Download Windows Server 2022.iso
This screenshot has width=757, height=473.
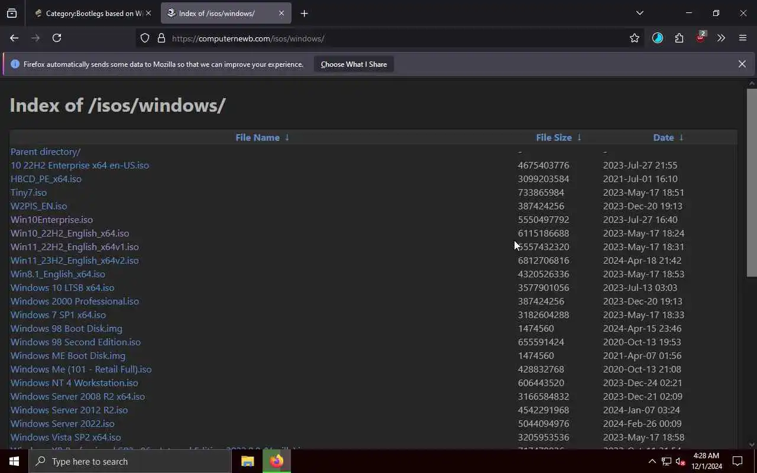(x=63, y=423)
